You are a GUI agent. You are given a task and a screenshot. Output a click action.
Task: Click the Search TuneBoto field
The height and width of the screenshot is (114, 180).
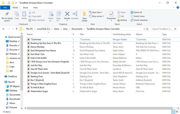point(164,29)
